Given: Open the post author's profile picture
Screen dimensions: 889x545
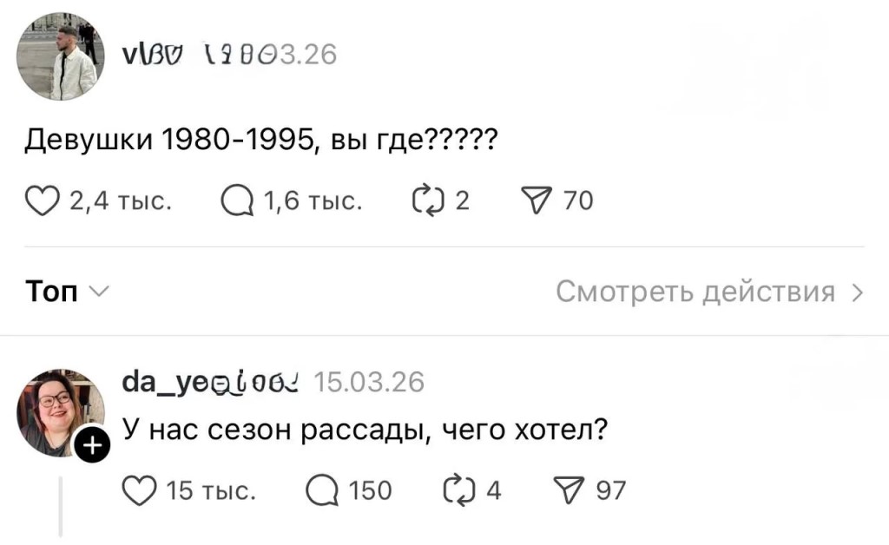Looking at the screenshot, I should pos(61,58).
